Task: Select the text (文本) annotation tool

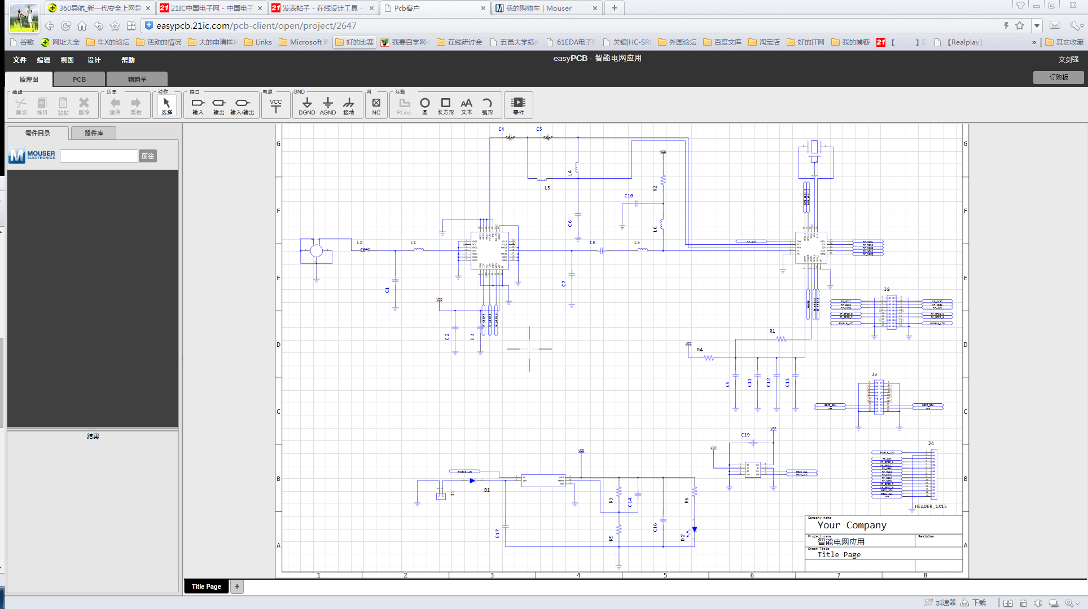Action: coord(467,105)
